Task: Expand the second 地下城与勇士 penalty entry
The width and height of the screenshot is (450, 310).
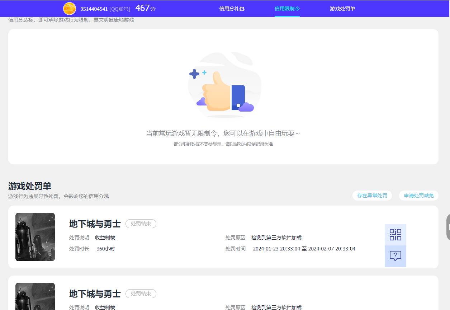Action: (95, 294)
